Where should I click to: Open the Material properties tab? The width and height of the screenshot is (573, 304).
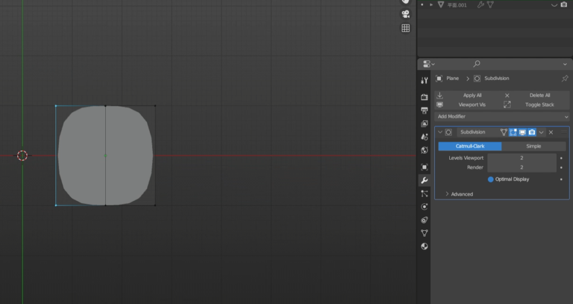pos(424,246)
